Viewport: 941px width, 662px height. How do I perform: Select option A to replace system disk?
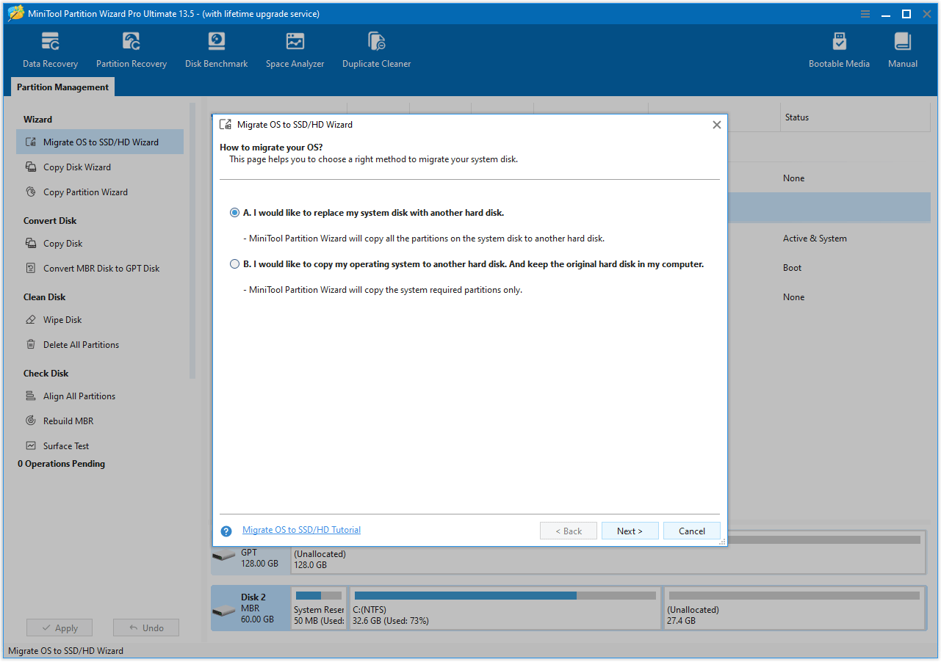(234, 212)
